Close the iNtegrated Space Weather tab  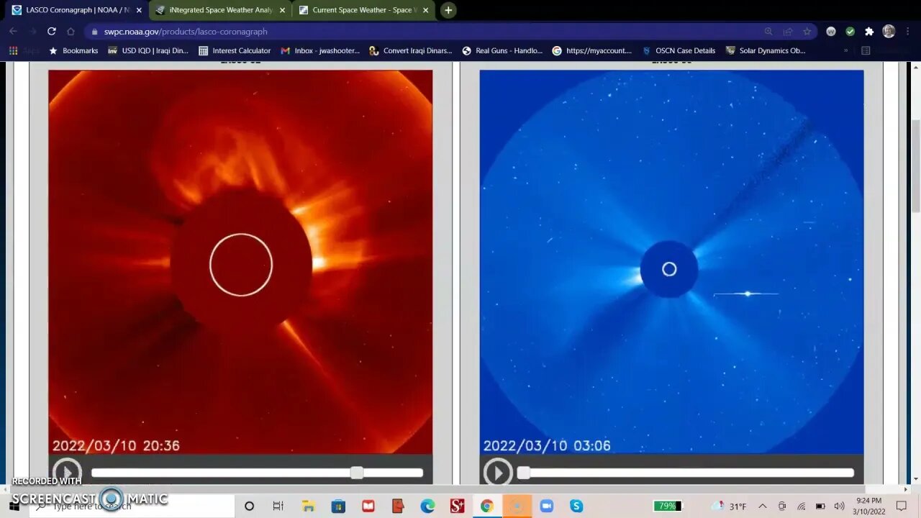pyautogui.click(x=282, y=10)
